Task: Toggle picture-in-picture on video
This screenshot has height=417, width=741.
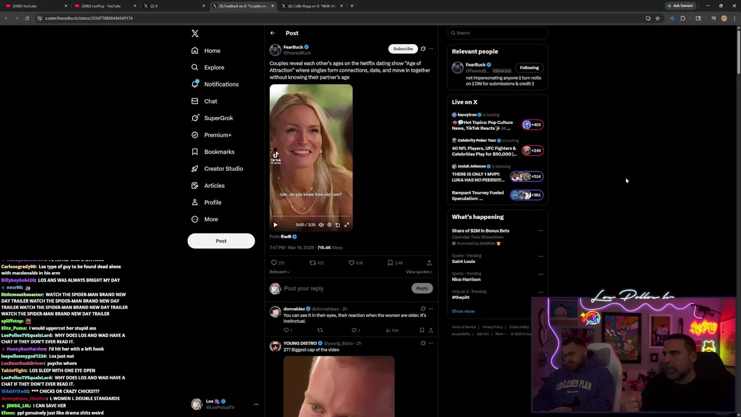Action: pos(338,225)
